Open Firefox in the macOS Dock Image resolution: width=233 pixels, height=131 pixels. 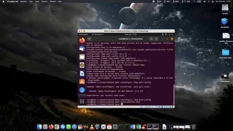coord(51,127)
